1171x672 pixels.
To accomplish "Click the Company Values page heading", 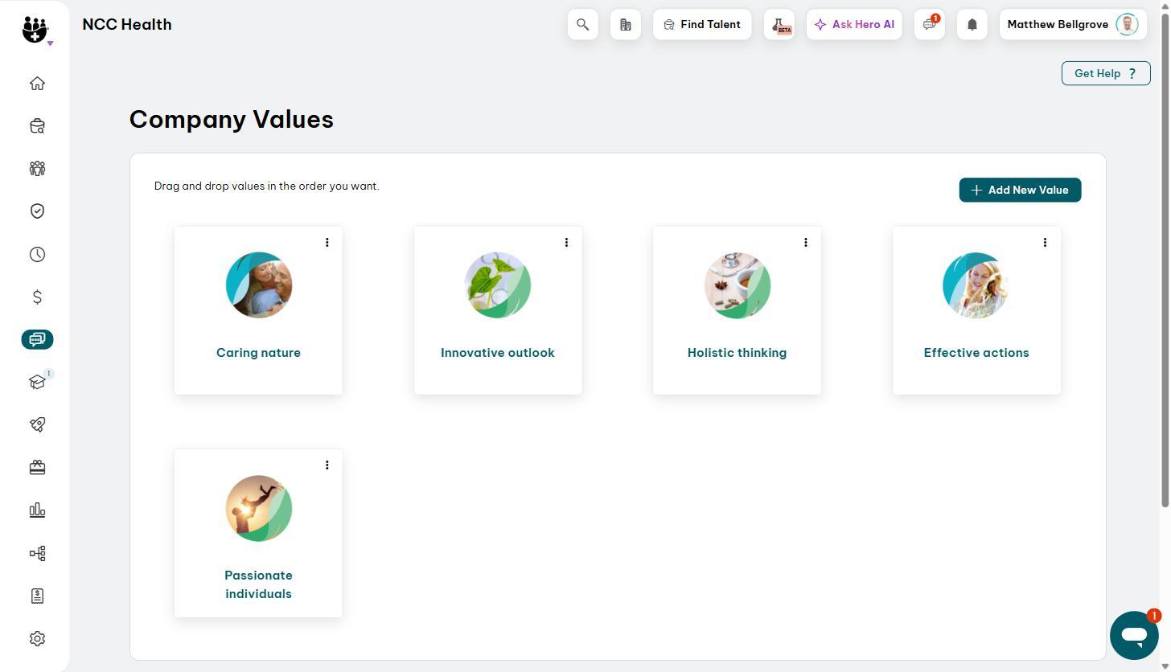I will pos(232,120).
